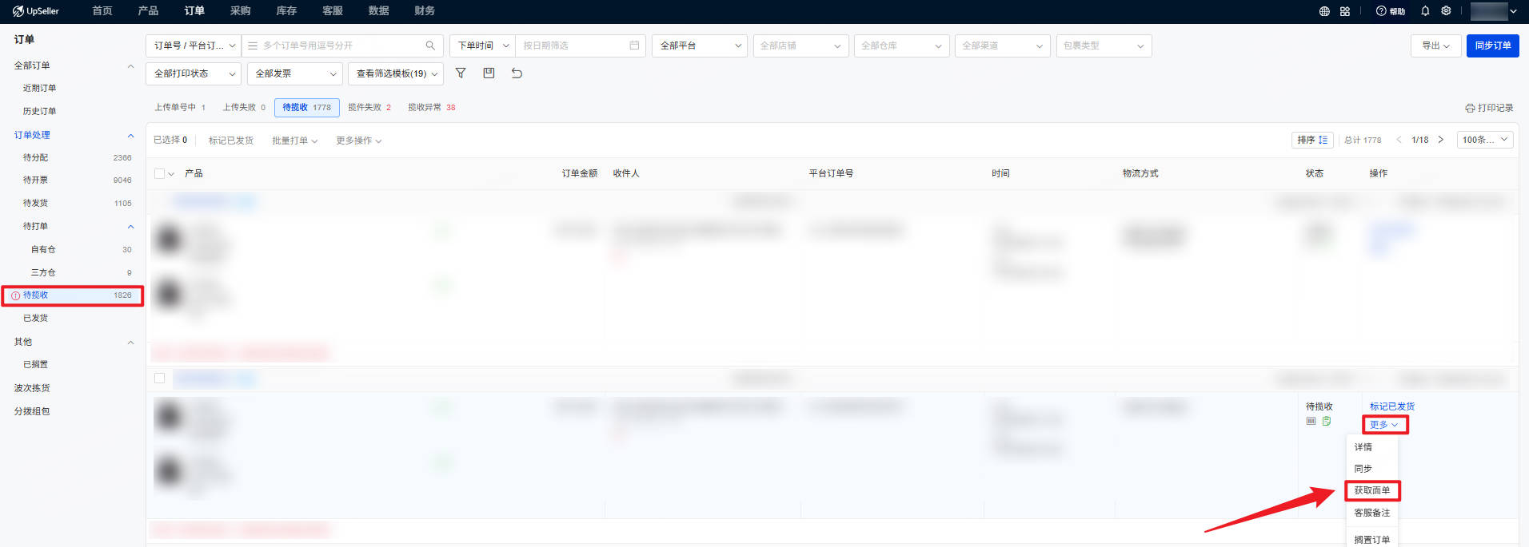Click the 更多 link in order row

[x=1384, y=425]
